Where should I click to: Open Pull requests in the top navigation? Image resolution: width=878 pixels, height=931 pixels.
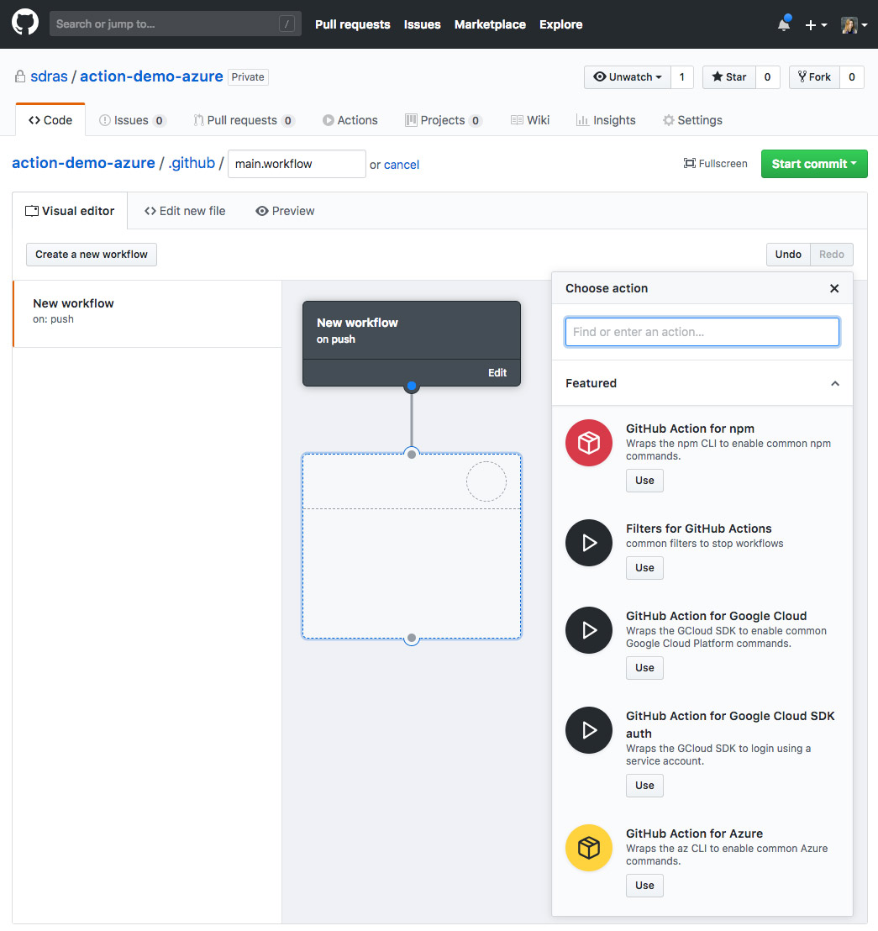tap(353, 24)
